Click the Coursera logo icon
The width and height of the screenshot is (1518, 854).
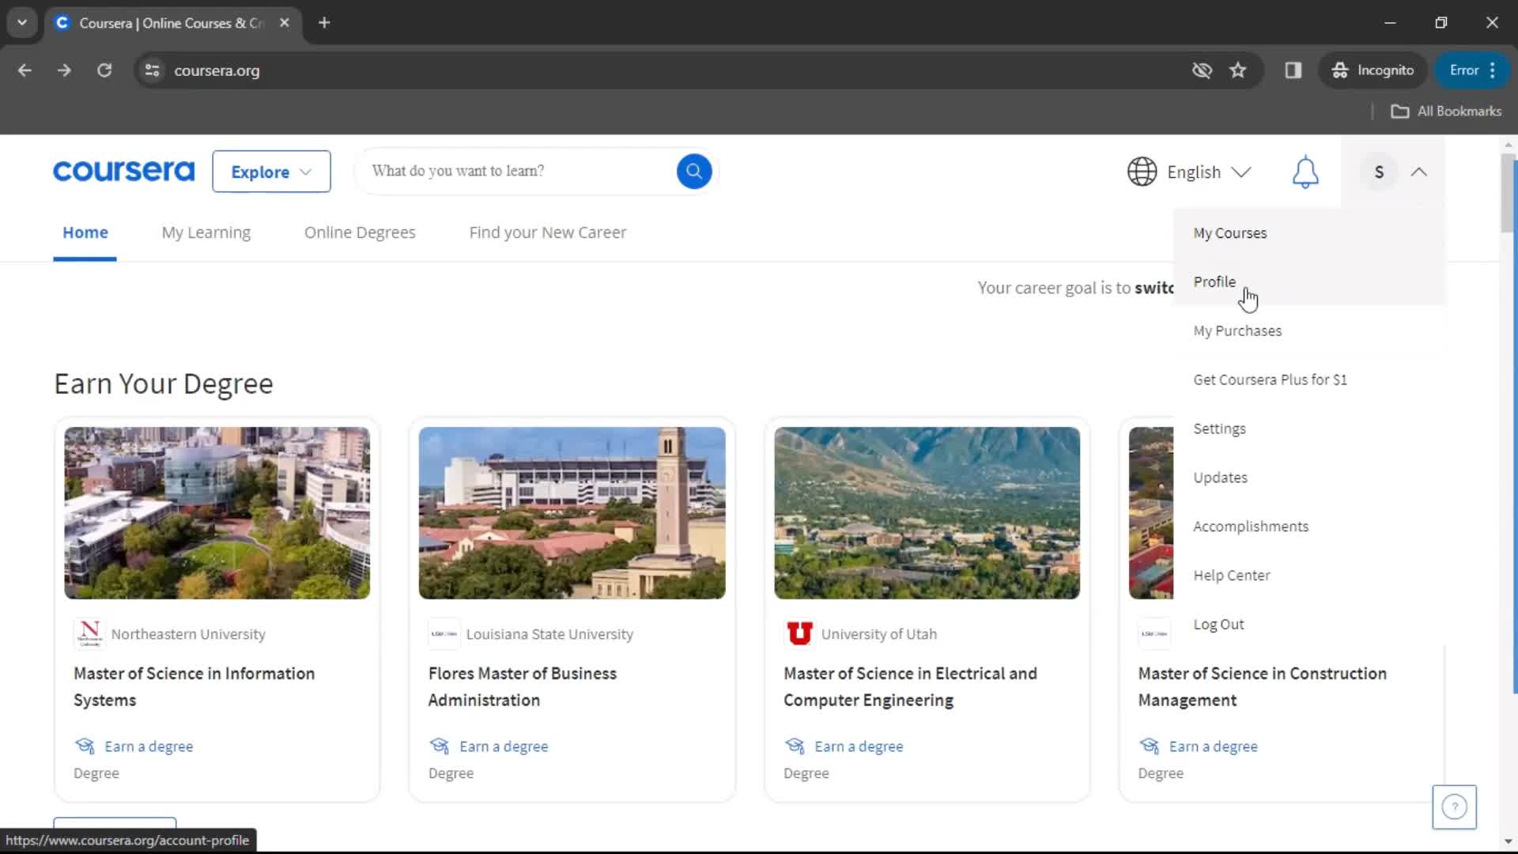coord(123,171)
